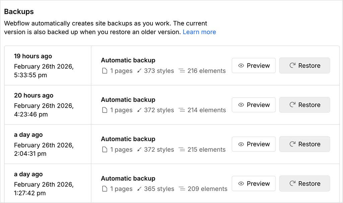Open the Learn more link
This screenshot has width=343, height=203.
click(199, 32)
